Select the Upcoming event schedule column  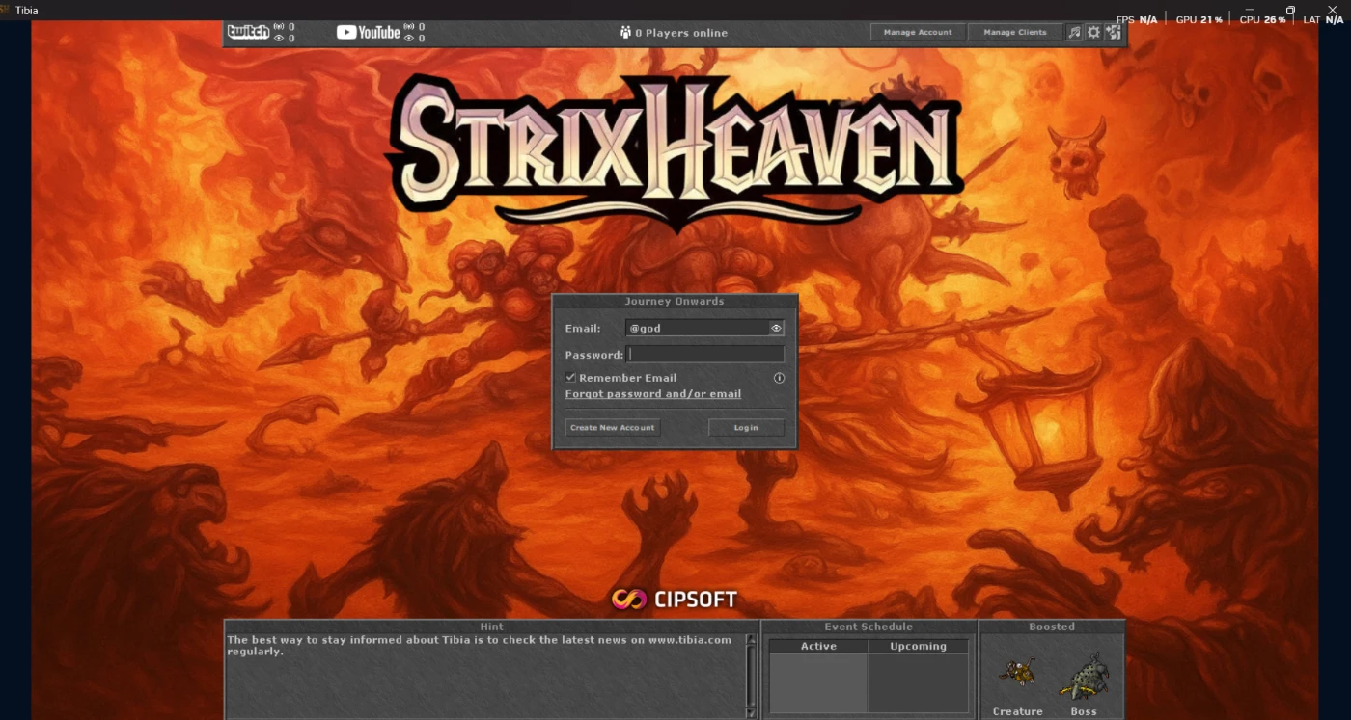point(918,646)
